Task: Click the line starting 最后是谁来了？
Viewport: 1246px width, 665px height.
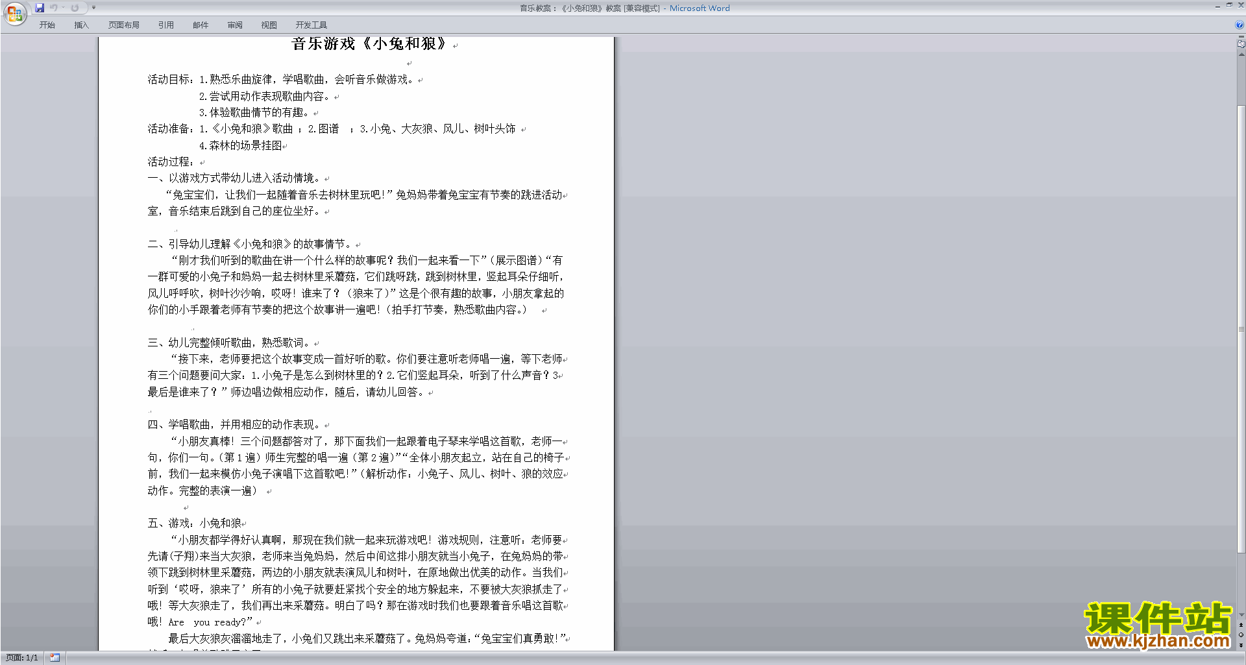Action: (286, 392)
